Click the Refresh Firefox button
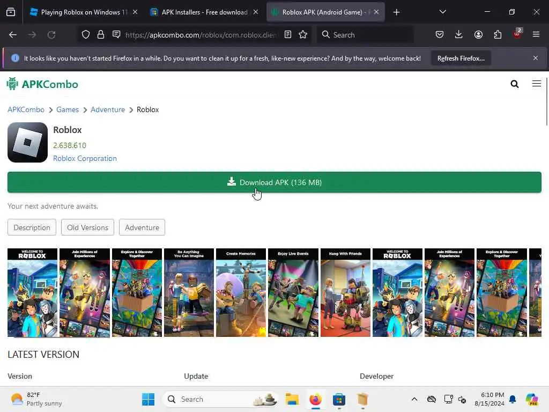This screenshot has width=549, height=412. click(461, 58)
